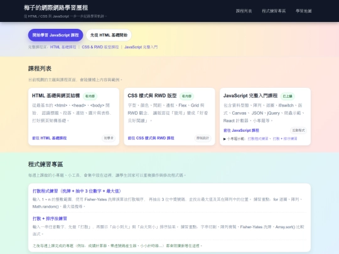This screenshot has height=254, width=339.
Task: Click the 程式練習專區 section heading
Action: click(x=46, y=164)
